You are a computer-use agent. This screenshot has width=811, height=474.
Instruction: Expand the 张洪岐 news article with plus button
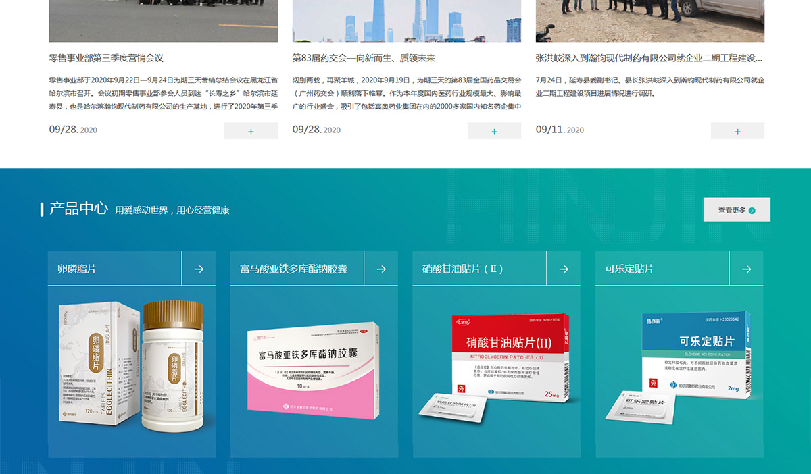tap(737, 131)
